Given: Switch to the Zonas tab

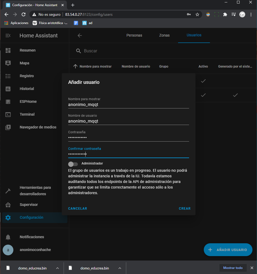Looking at the screenshot, I should coord(164,35).
